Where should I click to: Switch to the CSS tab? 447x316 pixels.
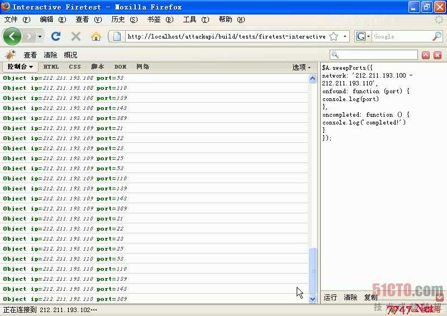(x=75, y=66)
